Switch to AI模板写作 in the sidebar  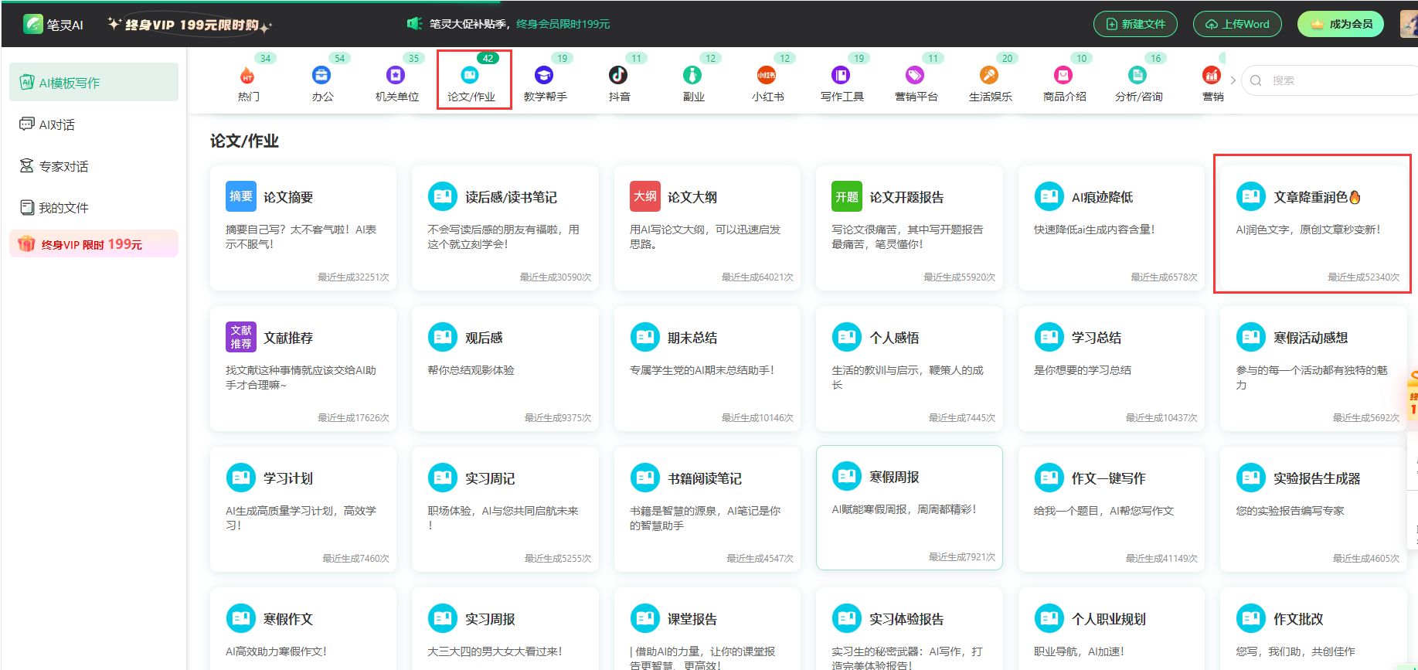[94, 82]
